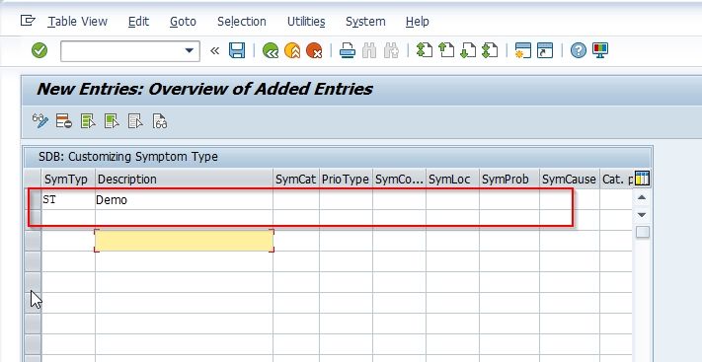
Task: Open the Table View menu
Action: click(x=77, y=22)
